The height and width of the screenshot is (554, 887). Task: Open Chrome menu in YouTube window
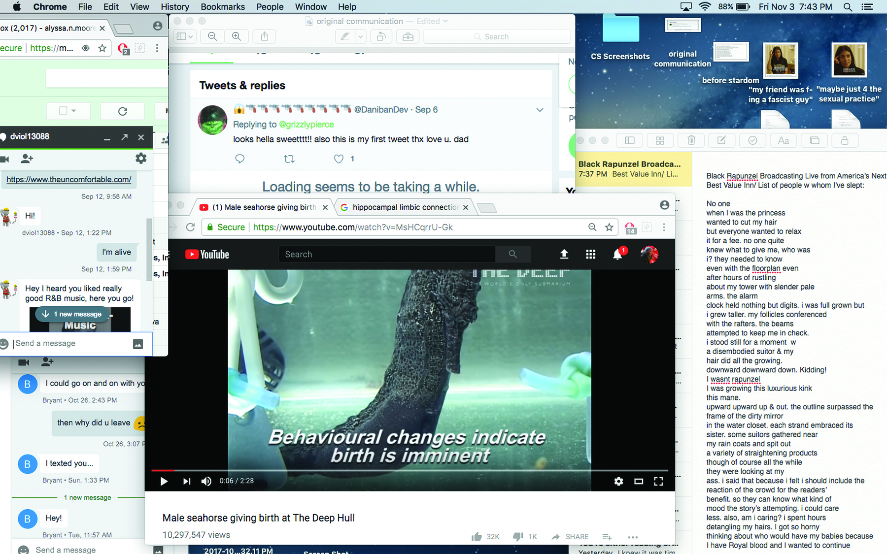(664, 227)
